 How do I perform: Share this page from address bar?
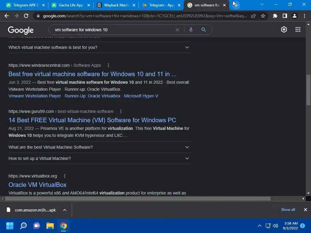tap(253, 16)
